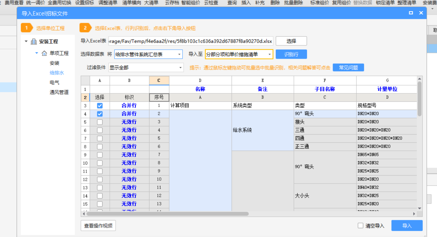Tick the checkbox in row 10
Screen dimensions: 437x237
pyautogui.click(x=100, y=163)
